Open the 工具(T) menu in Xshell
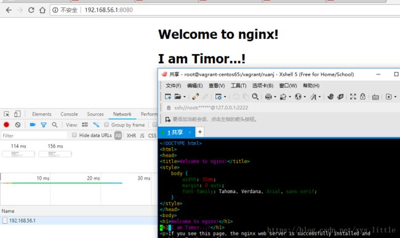Screen dimensions: 400x238 pos(239,85)
